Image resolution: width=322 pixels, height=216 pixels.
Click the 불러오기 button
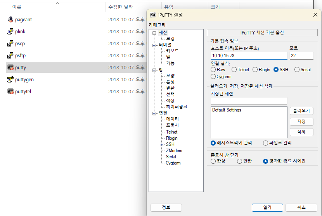(301, 111)
